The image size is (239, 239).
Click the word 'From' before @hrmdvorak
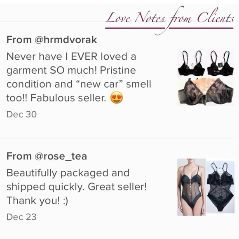click(19, 40)
